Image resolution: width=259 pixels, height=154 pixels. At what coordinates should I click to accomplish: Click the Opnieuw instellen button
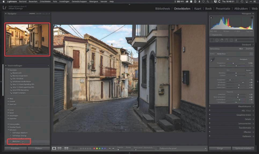(243, 148)
